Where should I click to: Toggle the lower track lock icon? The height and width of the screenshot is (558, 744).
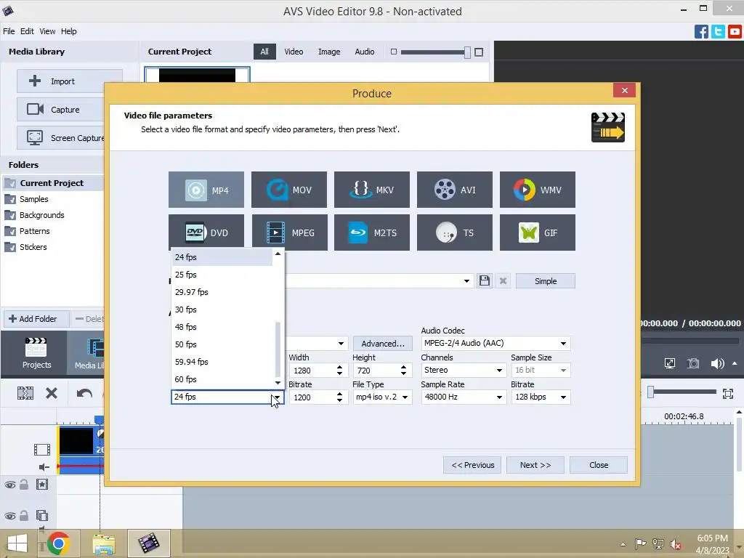point(24,515)
